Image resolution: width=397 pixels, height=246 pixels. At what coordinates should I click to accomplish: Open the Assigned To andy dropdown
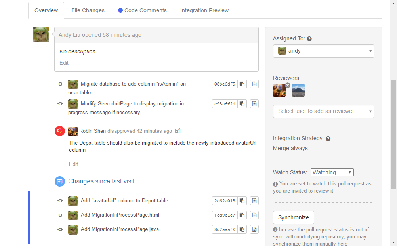[x=324, y=51]
